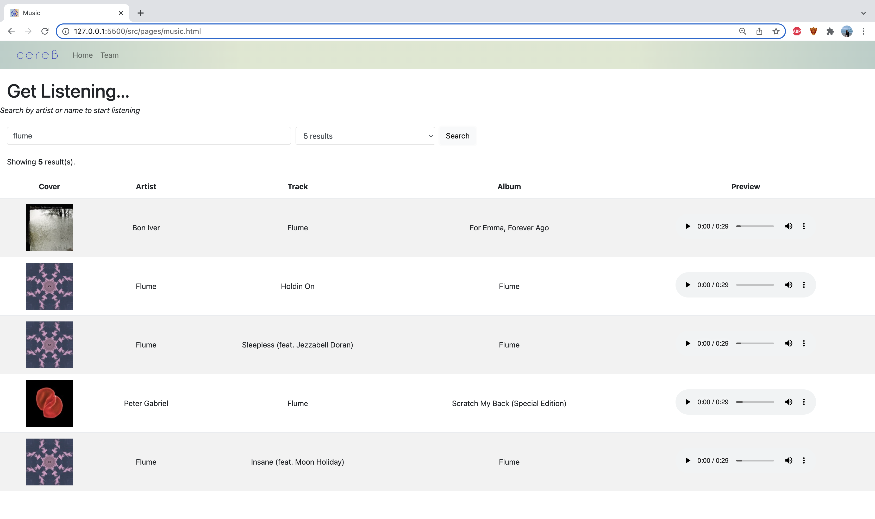Go to Home in the navbar
This screenshot has width=875, height=519.
(83, 55)
